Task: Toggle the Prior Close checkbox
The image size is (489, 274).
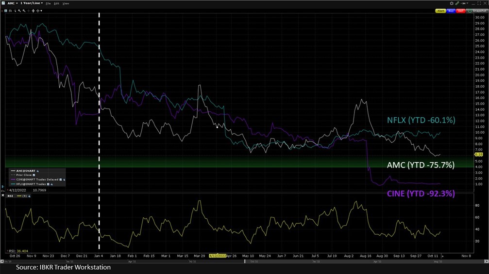Action: tap(34, 175)
